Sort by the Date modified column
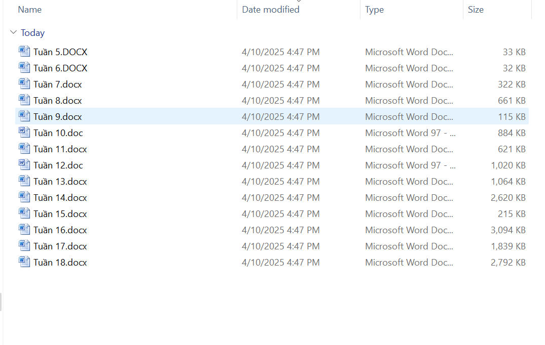The width and height of the screenshot is (545, 345). 271,10
